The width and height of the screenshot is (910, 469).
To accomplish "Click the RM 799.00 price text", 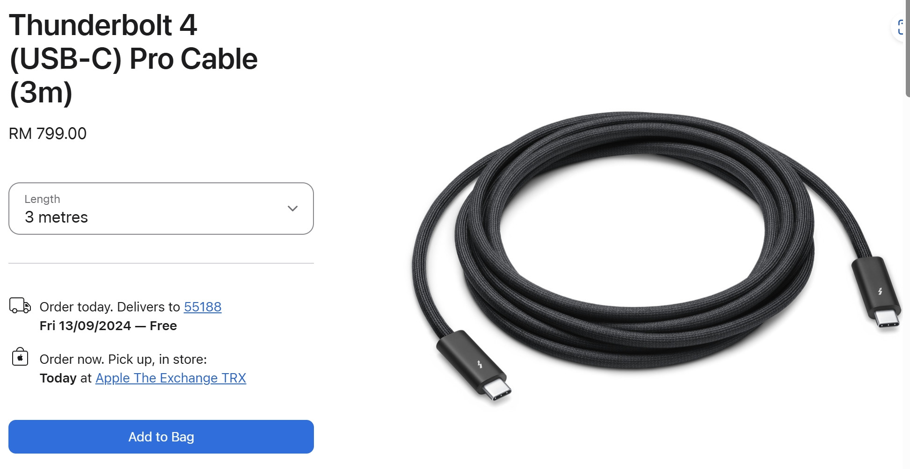I will pyautogui.click(x=48, y=134).
